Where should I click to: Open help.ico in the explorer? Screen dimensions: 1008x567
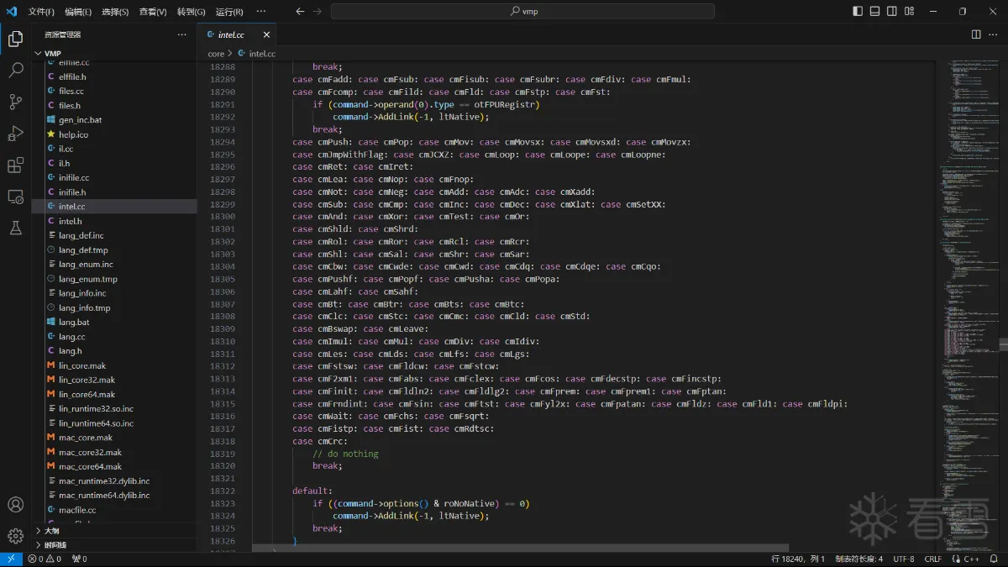click(x=114, y=134)
